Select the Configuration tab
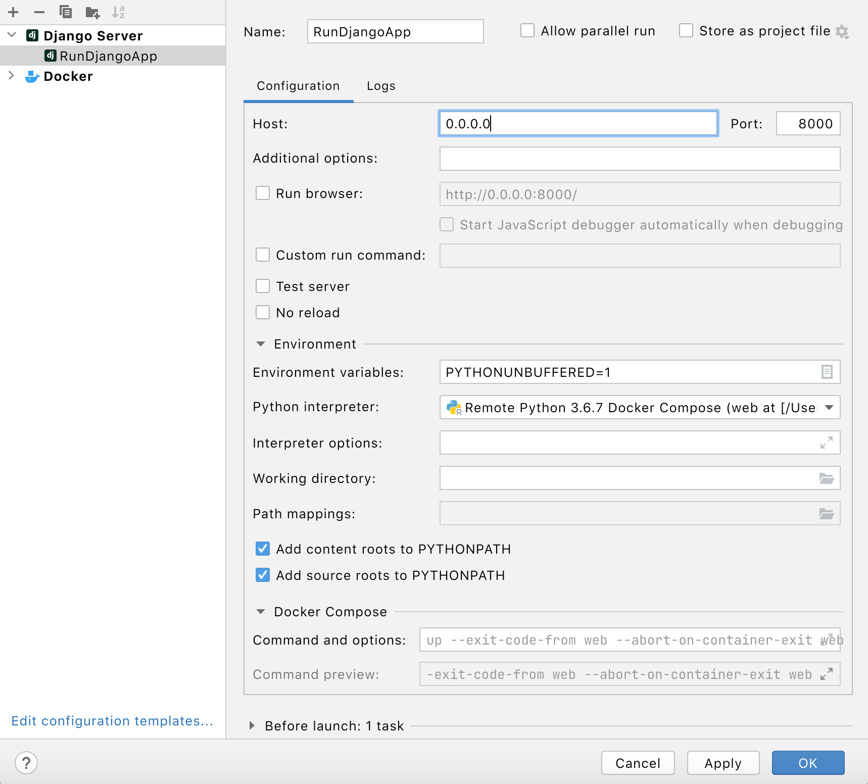 click(x=298, y=86)
